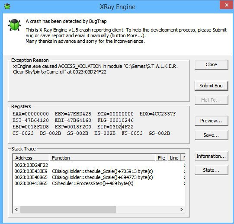Open Preview of the crash report
Screen dimensions: 234x224
(212, 121)
